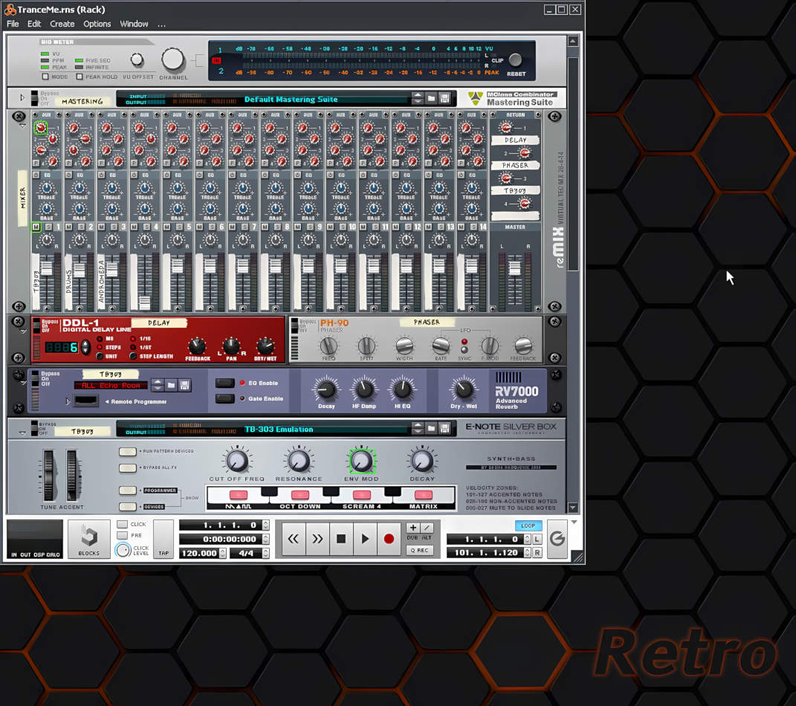
Task: Click the Blocks button in transport
Action: (89, 539)
